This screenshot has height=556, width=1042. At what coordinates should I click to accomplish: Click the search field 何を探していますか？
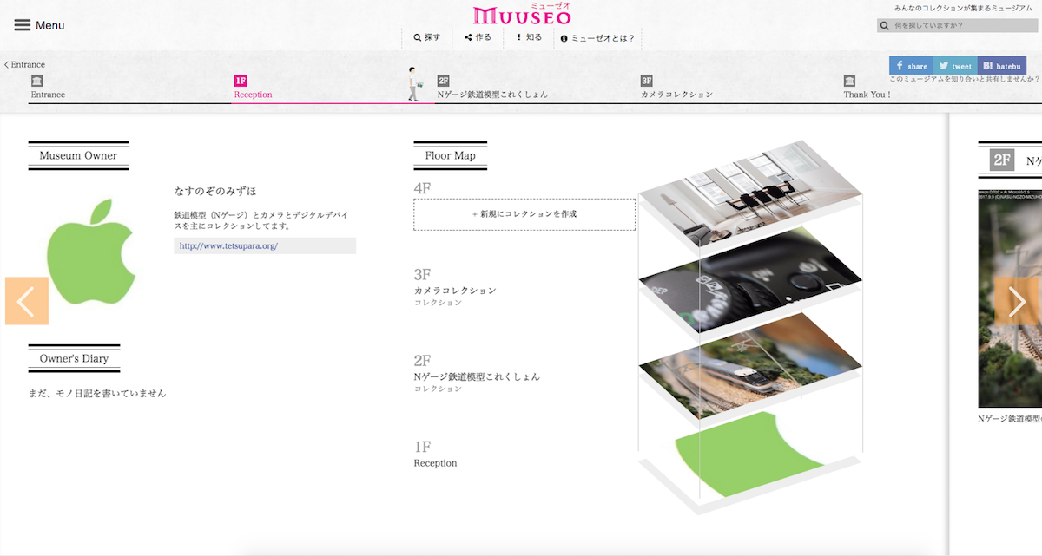[x=957, y=26]
